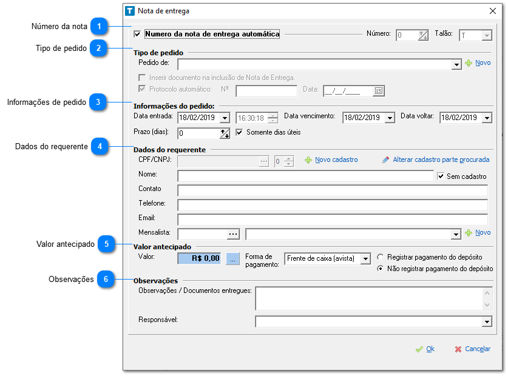The height and width of the screenshot is (376, 508).
Task: Toggle the Protocolo automático checkbox
Action: click(x=142, y=89)
